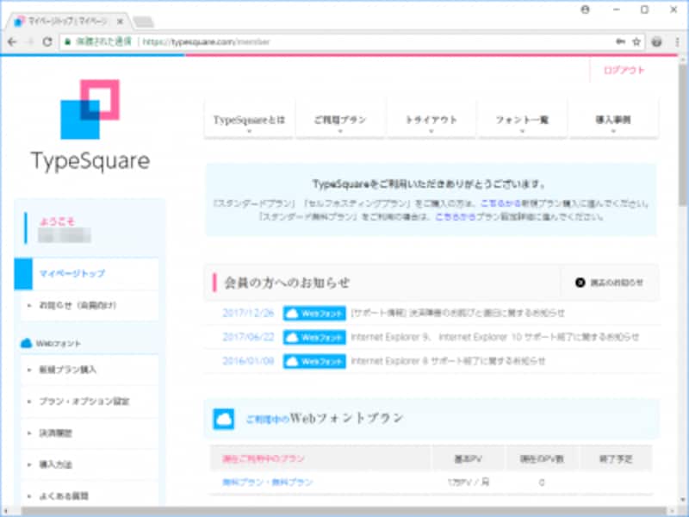Expand the ご利用プラン dropdown
The height and width of the screenshot is (517, 689).
tap(343, 118)
